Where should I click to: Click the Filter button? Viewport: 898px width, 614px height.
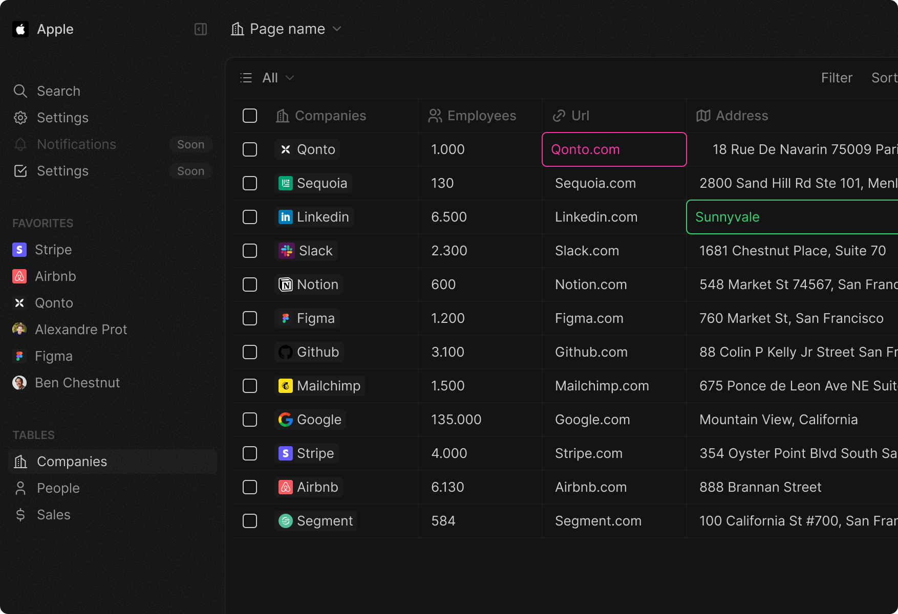[837, 78]
